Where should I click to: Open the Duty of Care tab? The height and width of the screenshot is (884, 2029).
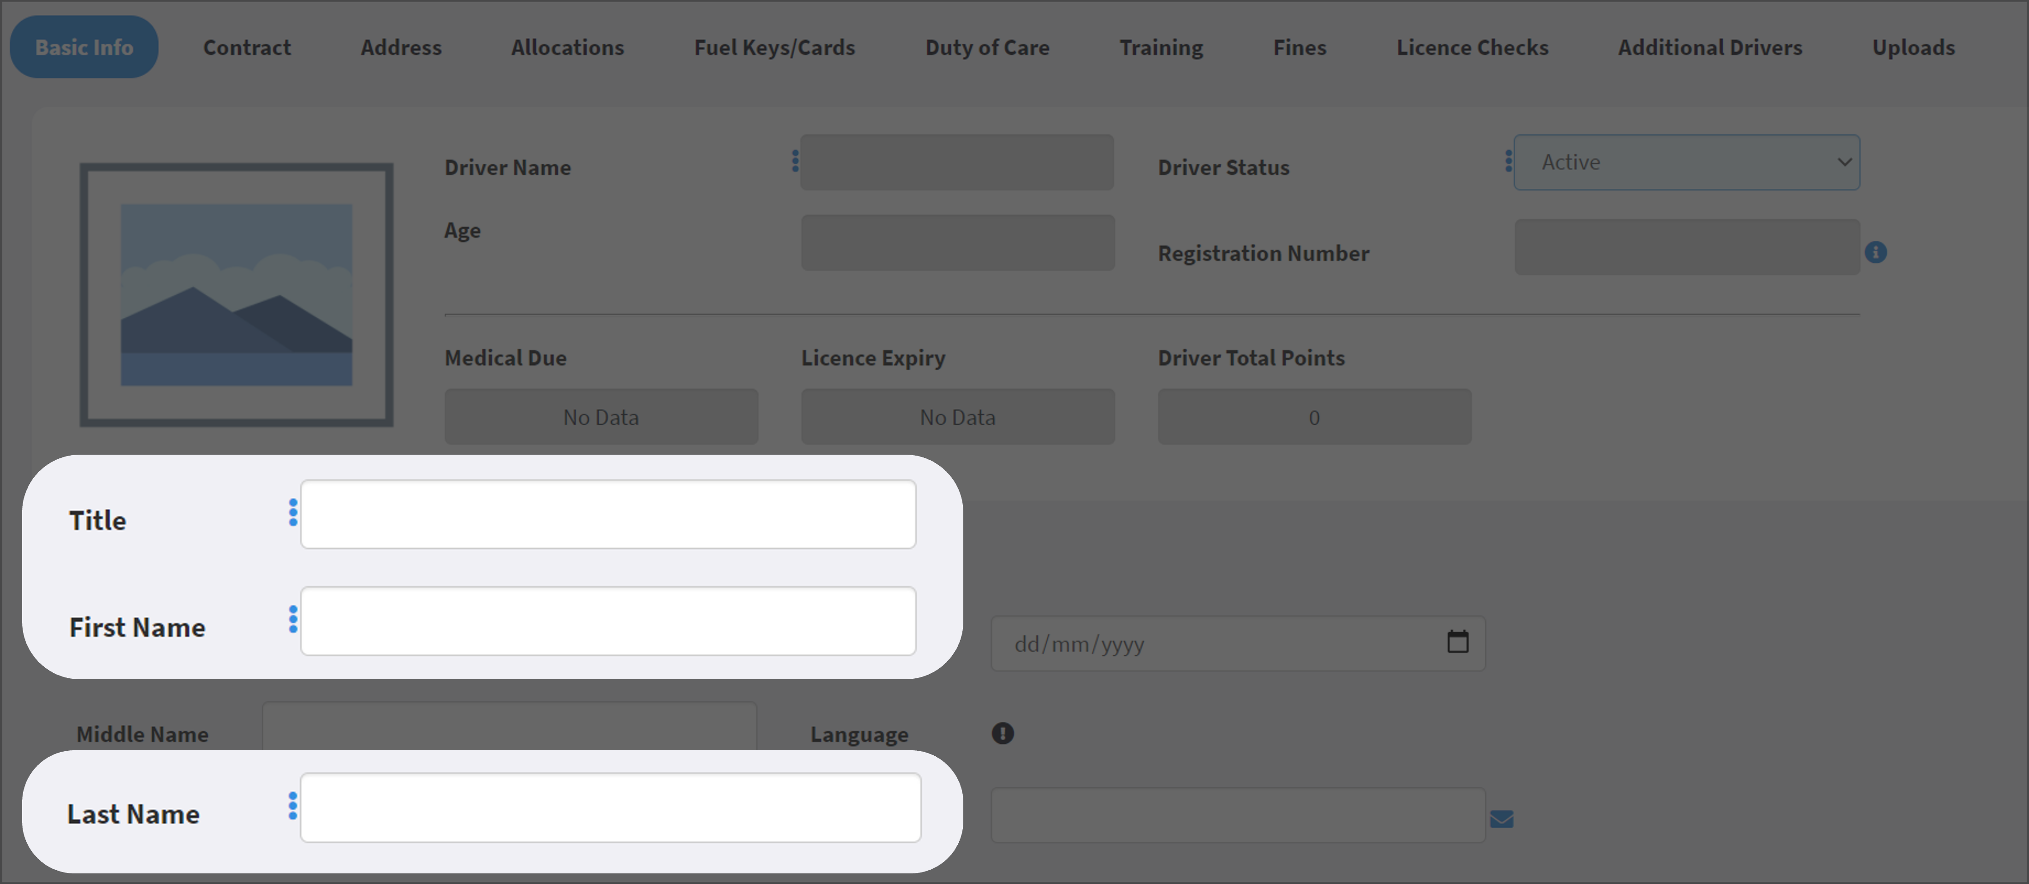pyautogui.click(x=987, y=47)
